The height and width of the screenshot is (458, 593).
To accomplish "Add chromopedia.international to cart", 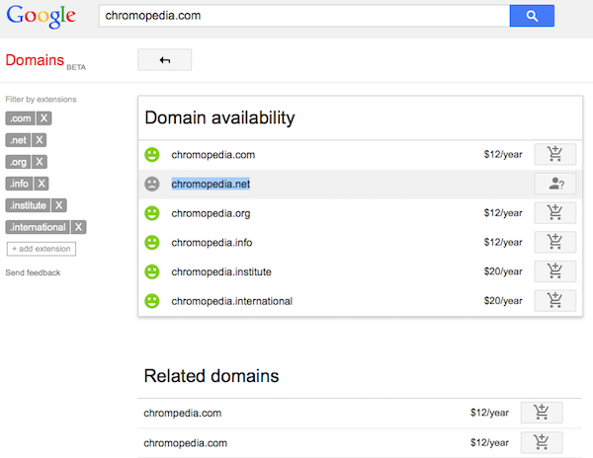I will point(554,301).
